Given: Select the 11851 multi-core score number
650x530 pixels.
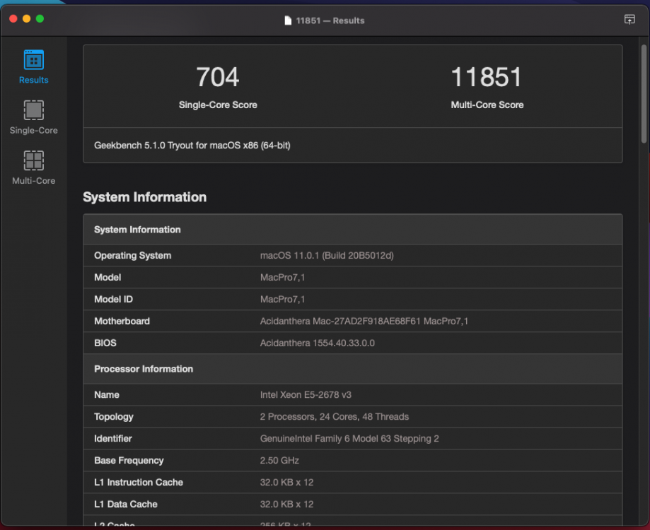Looking at the screenshot, I should pos(487,77).
